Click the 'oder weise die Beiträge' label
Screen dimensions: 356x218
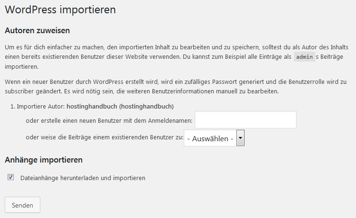pyautogui.click(x=104, y=137)
